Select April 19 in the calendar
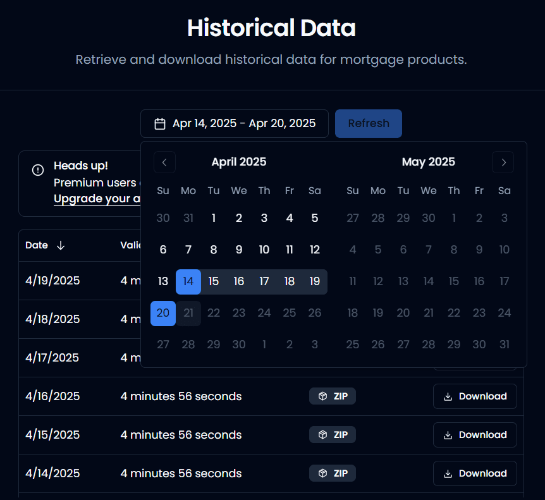Viewport: 545px width, 500px height. click(x=315, y=281)
